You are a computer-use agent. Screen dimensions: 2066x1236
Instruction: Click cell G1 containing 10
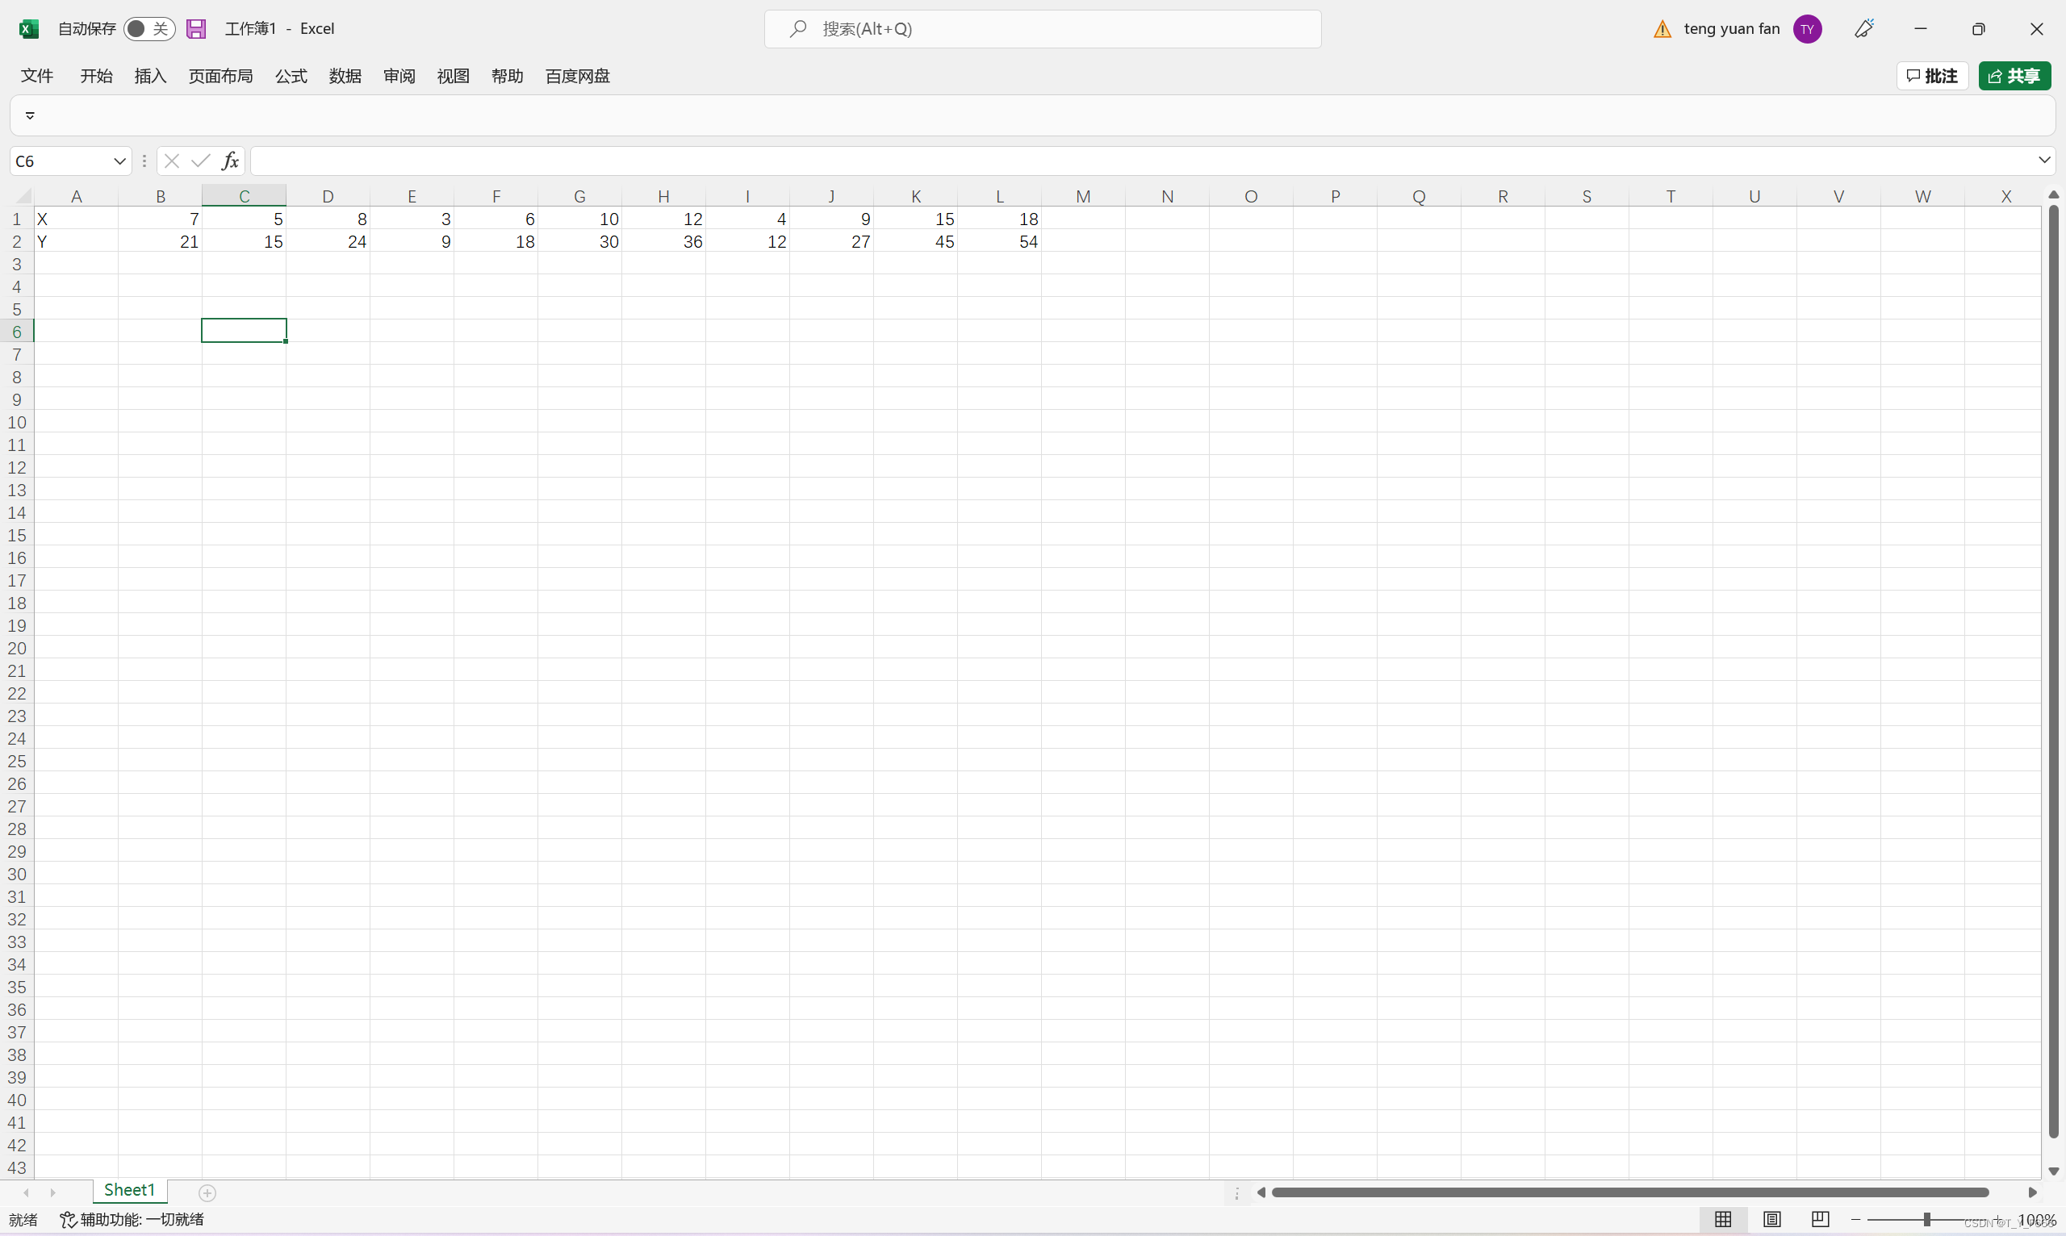[x=579, y=219]
